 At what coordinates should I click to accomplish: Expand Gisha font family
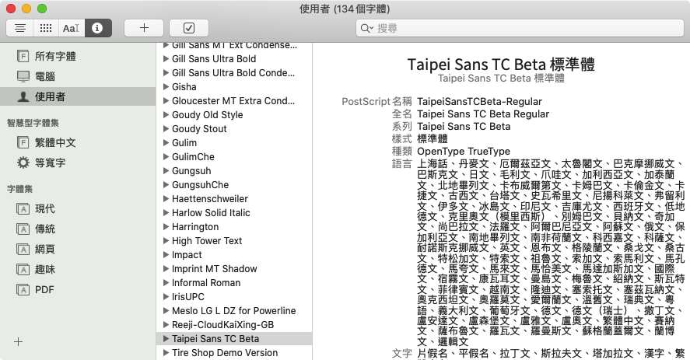point(166,87)
